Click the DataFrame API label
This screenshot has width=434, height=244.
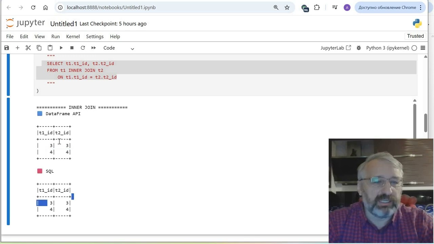[x=63, y=114]
